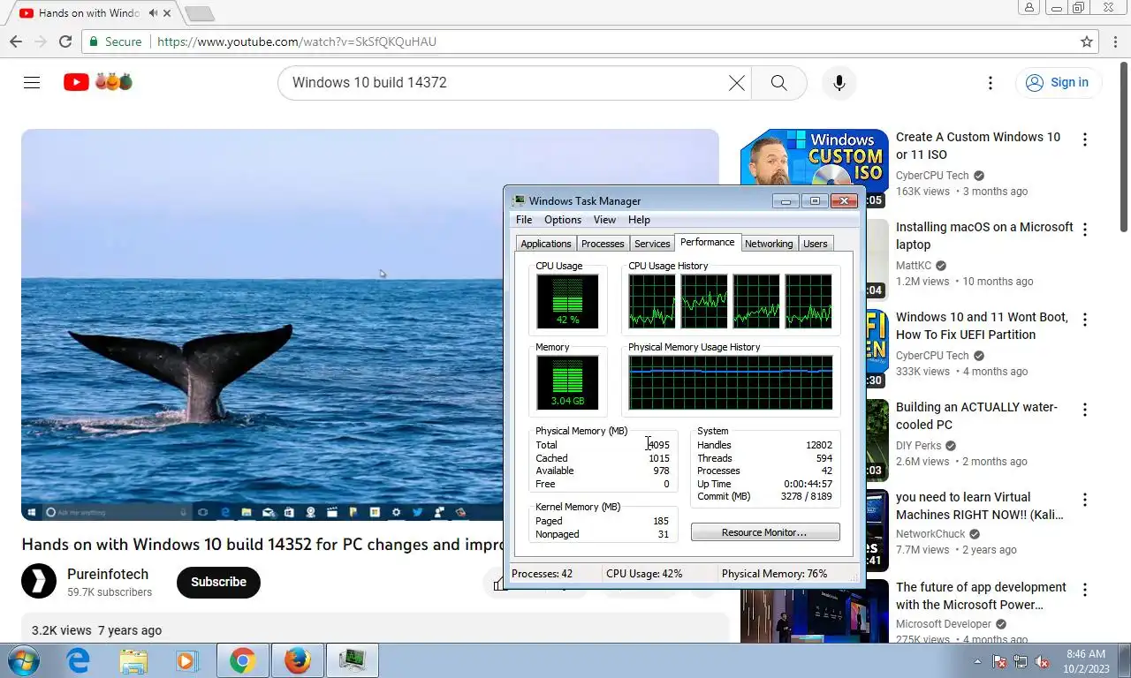
Task: Open the Chrome three-dot menu
Action: pos(1115,41)
